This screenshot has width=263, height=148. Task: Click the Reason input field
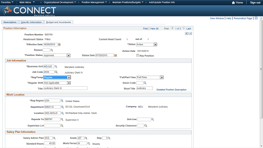pyautogui.click(x=46, y=50)
